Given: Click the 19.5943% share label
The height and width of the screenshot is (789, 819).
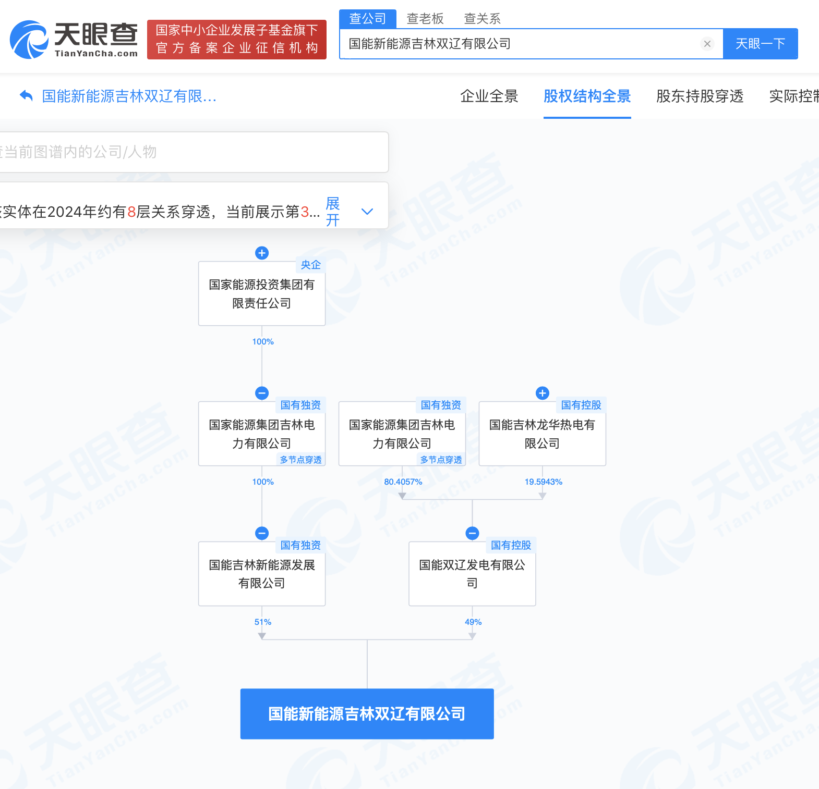Looking at the screenshot, I should 544,482.
